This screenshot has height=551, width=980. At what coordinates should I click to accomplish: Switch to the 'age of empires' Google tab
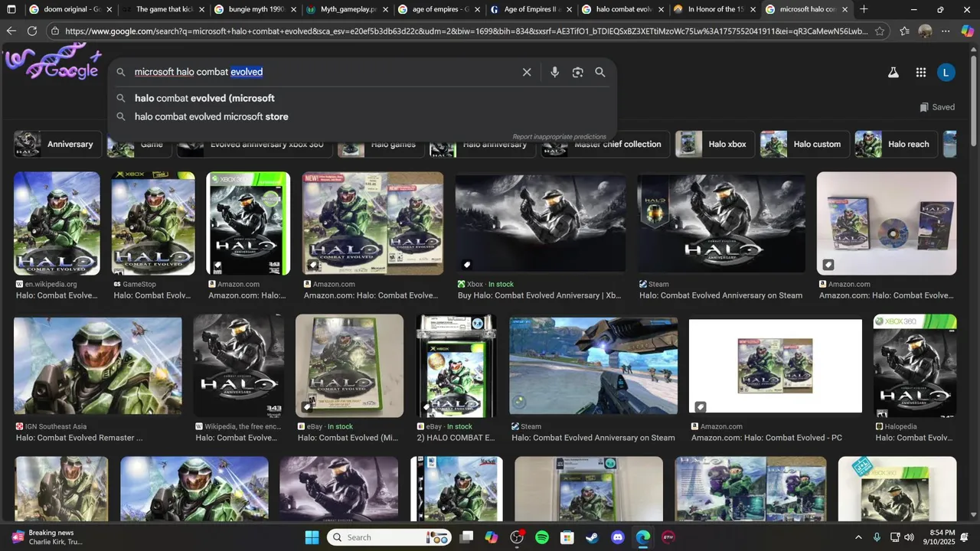pyautogui.click(x=438, y=9)
